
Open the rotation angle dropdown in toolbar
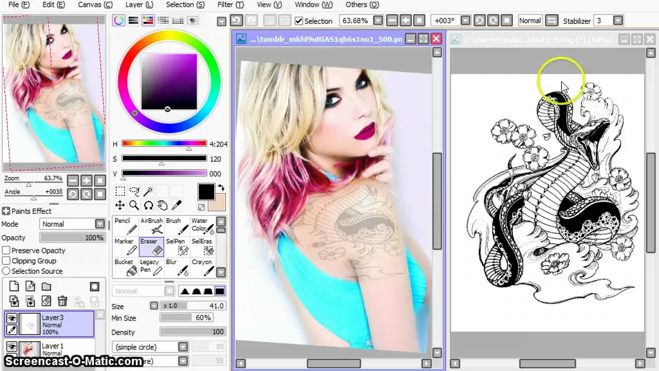(x=465, y=21)
